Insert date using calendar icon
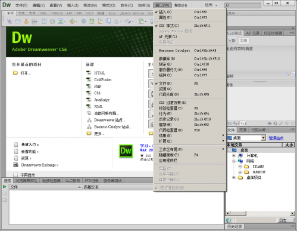 click(x=92, y=21)
